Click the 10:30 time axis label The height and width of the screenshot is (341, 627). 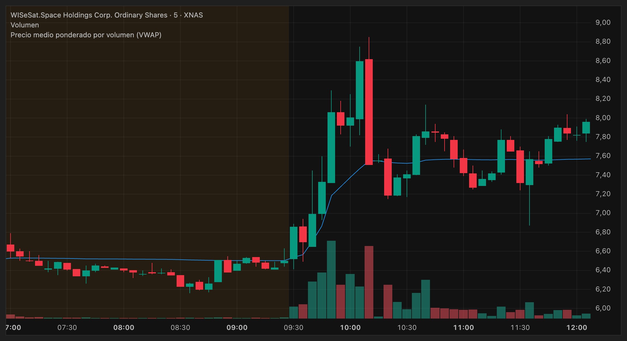point(407,328)
